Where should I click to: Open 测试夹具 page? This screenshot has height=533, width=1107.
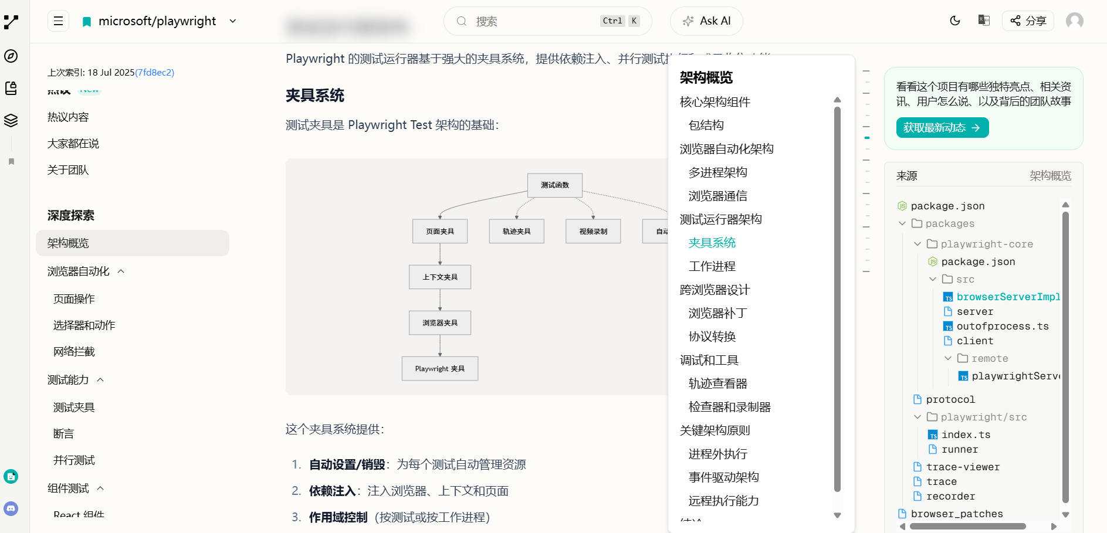(74, 408)
